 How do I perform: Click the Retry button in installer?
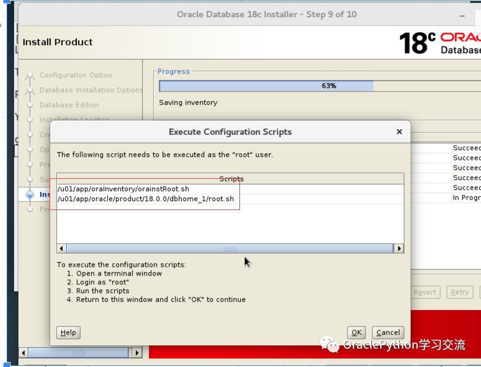(x=460, y=292)
